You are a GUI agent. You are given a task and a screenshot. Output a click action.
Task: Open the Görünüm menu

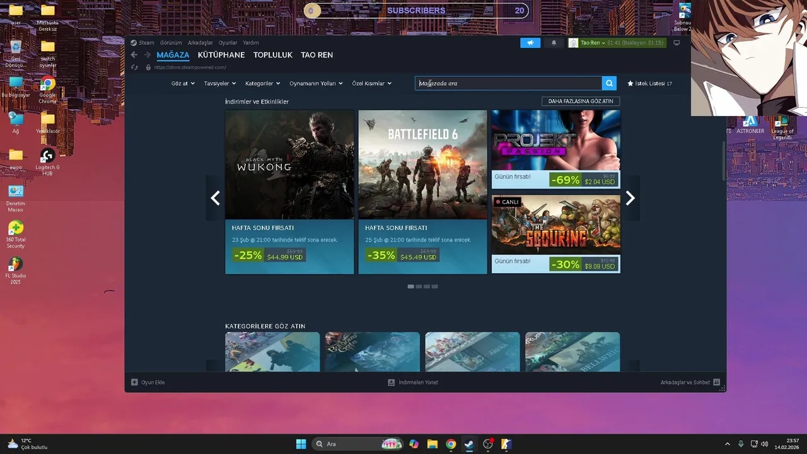pos(171,43)
